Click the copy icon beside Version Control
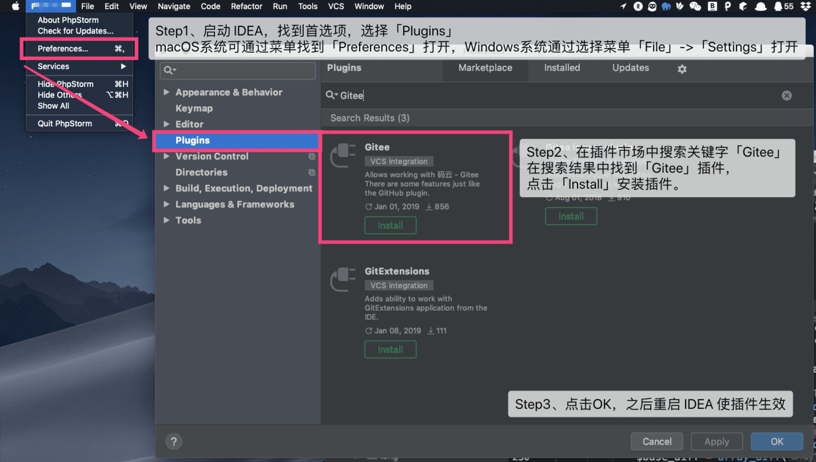The width and height of the screenshot is (816, 462). [313, 157]
